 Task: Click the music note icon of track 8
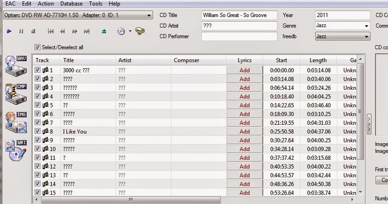coord(45,131)
